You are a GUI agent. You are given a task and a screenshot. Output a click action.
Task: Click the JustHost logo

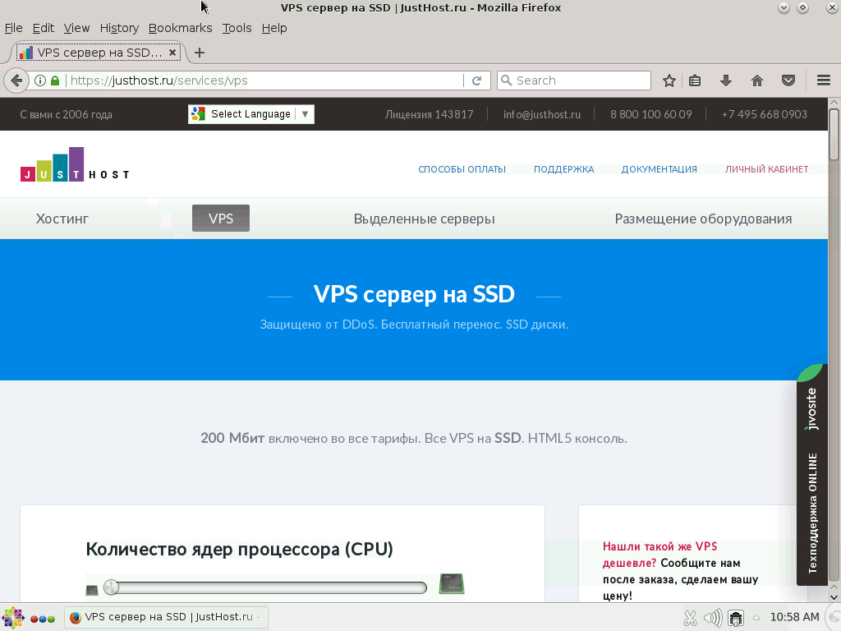75,164
